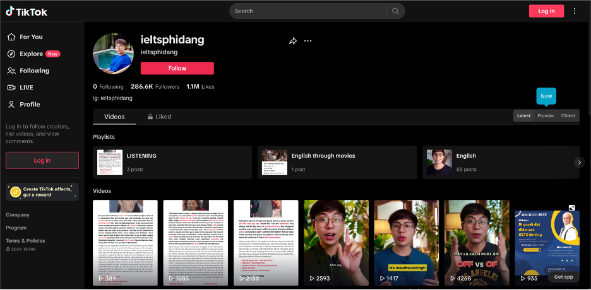
Task: Click the TikTok logo
Action: click(26, 11)
